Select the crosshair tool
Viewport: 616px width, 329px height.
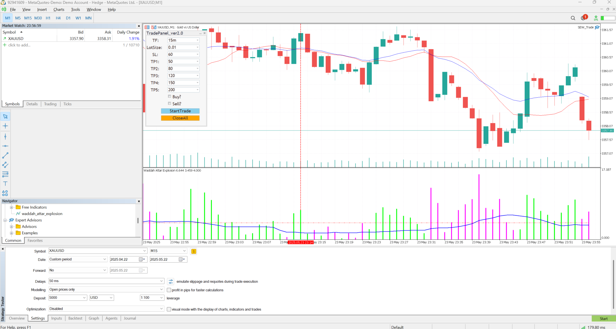5,126
